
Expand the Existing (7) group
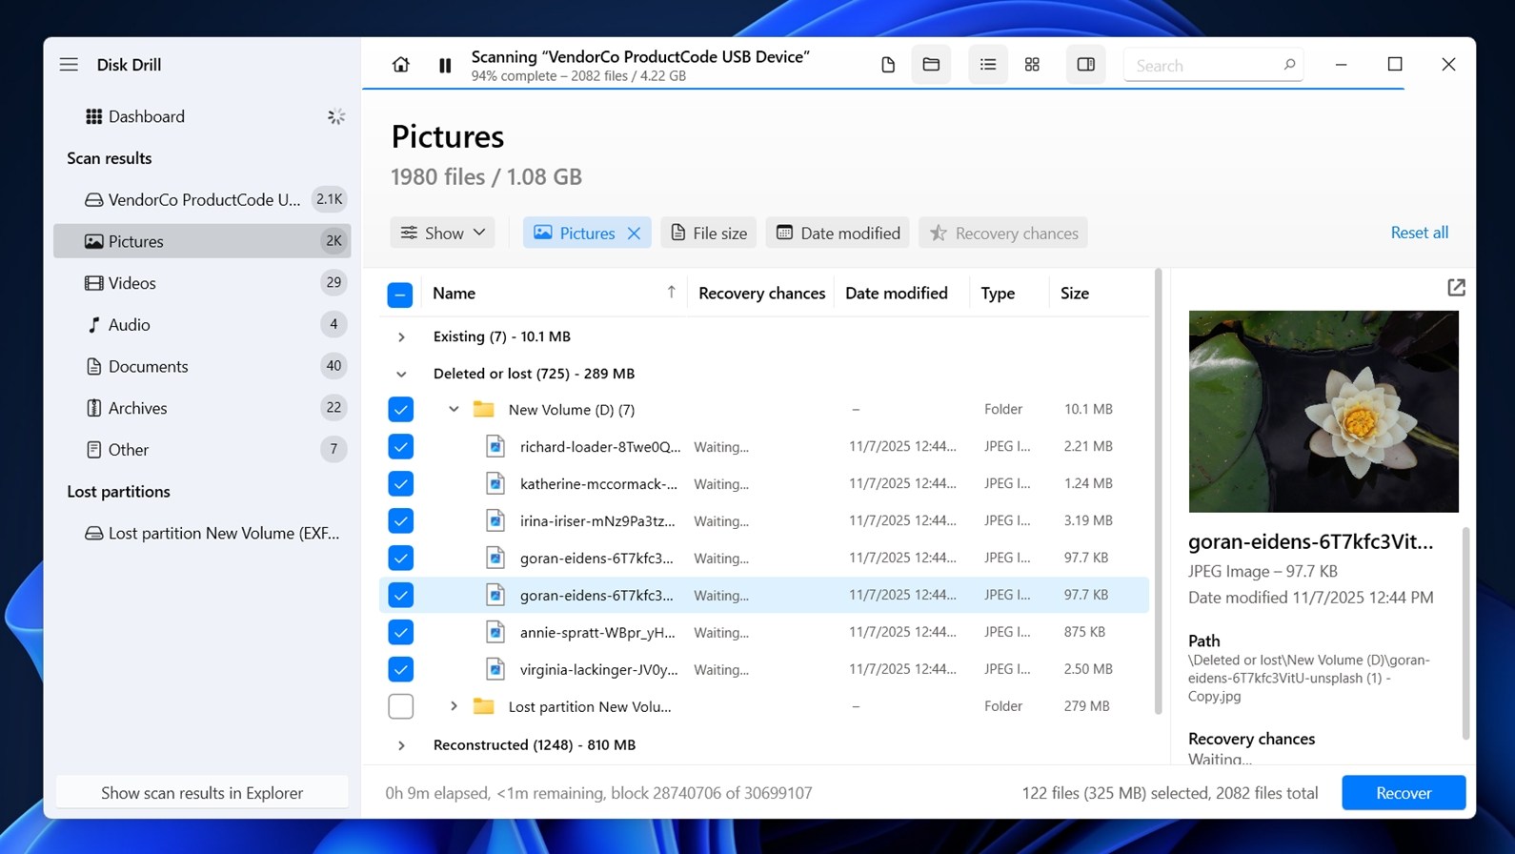[x=401, y=336]
